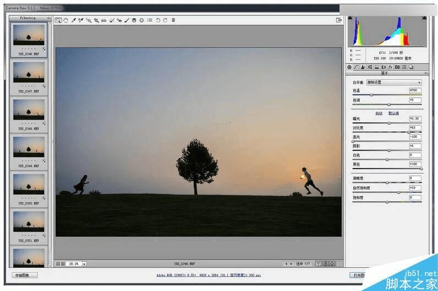Open the Preferences dialog icon
The height and width of the screenshot is (291, 438).
click(x=150, y=20)
